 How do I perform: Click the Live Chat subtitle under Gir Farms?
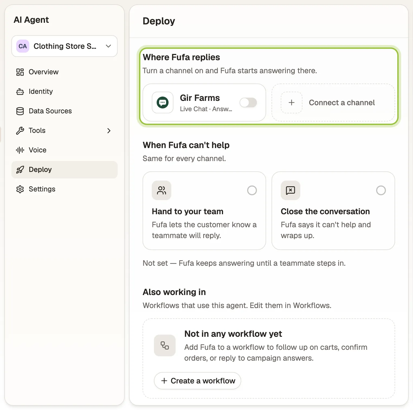click(206, 109)
